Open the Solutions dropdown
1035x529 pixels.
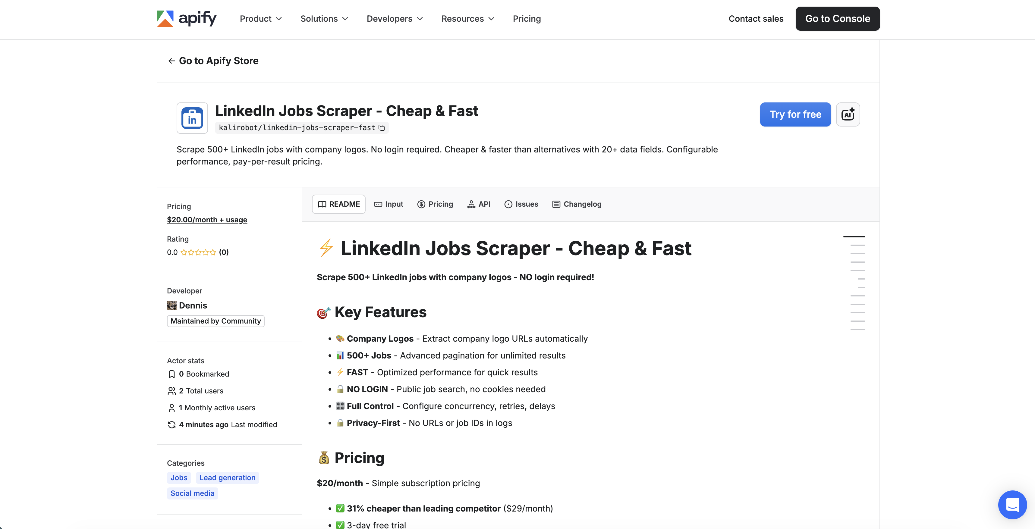tap(324, 18)
